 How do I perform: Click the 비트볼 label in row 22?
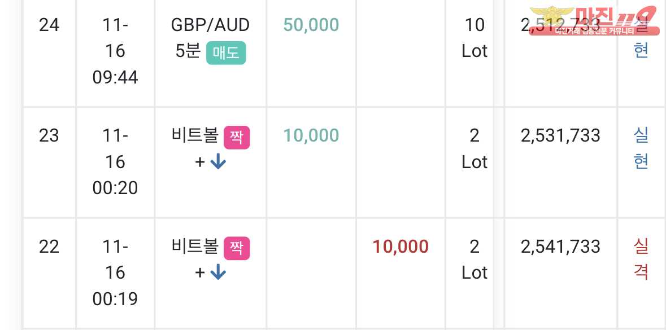pyautogui.click(x=195, y=247)
